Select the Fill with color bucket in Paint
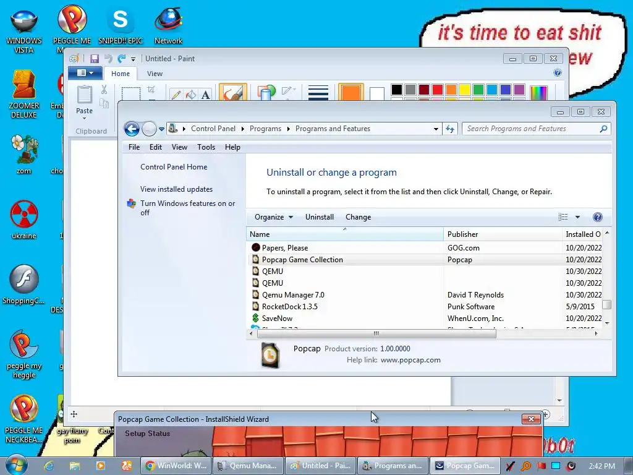This screenshot has height=475, width=633. (190, 95)
